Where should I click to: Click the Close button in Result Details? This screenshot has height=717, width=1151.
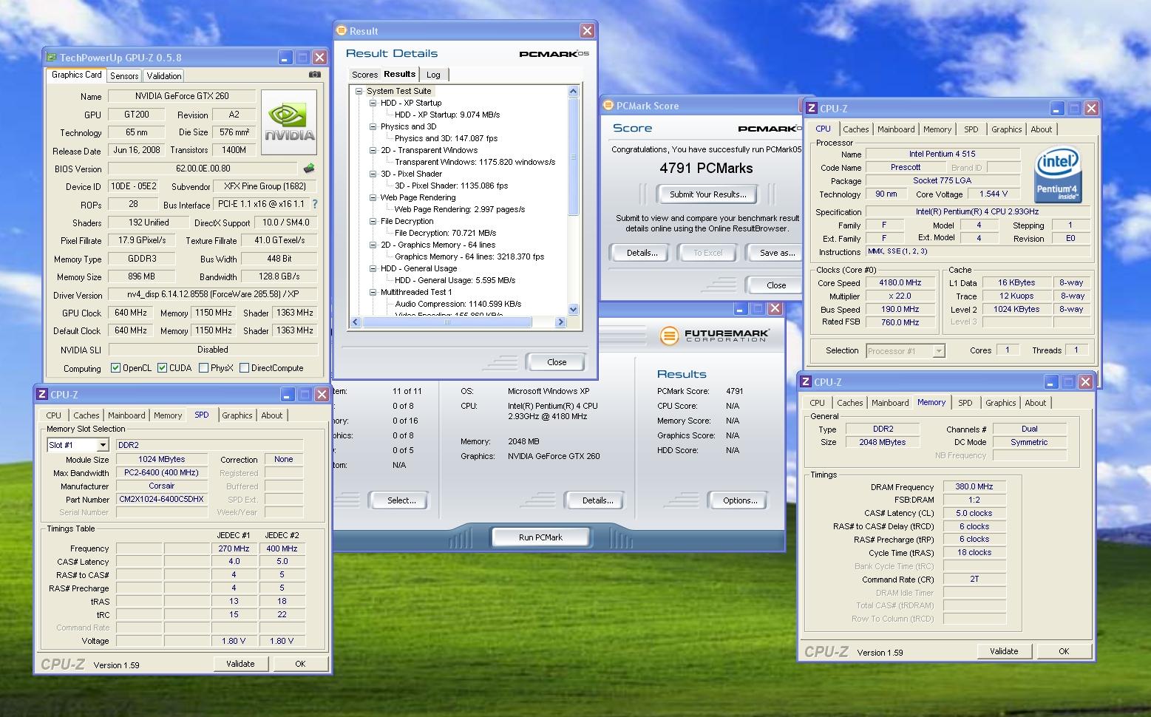tap(557, 362)
